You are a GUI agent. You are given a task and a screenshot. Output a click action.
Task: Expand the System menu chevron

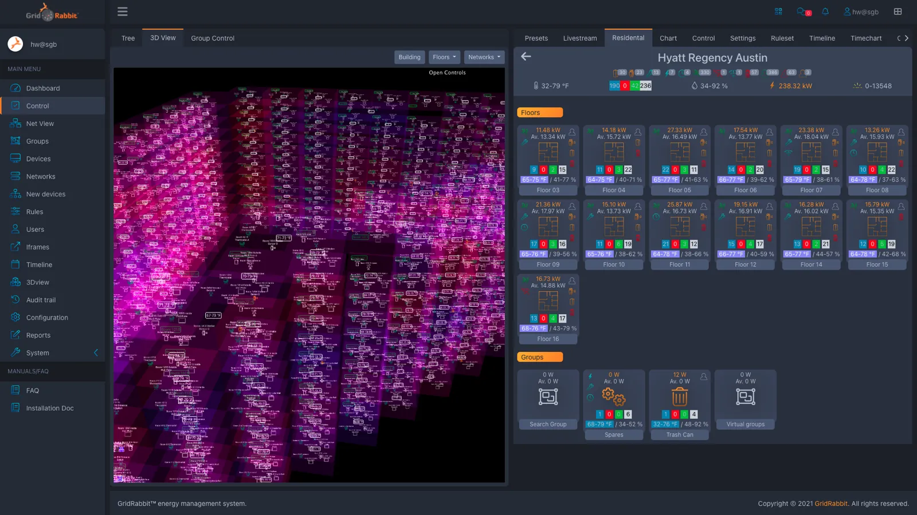(x=96, y=352)
